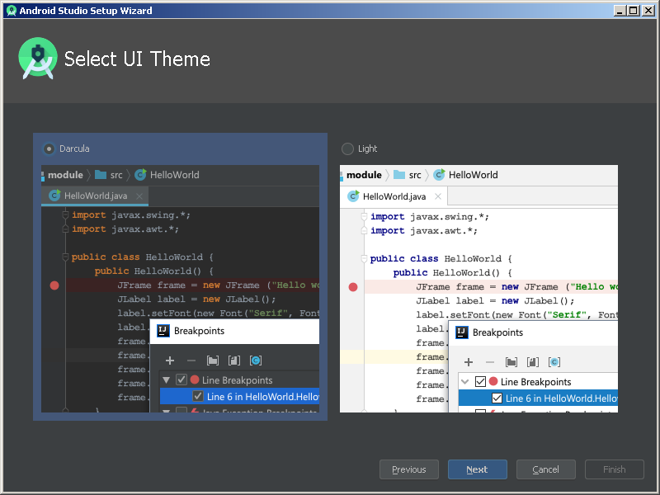Select 'Line 6 in HelloWorld' row in Light preview

tap(539, 398)
